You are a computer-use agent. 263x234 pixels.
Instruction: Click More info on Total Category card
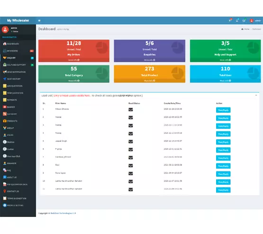click(x=74, y=81)
